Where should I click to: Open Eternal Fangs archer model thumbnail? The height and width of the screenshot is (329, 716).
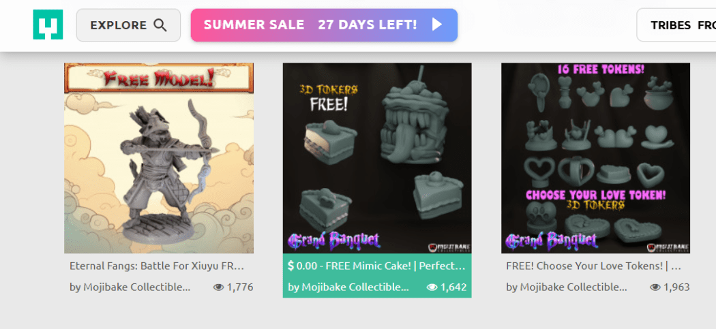click(159, 158)
